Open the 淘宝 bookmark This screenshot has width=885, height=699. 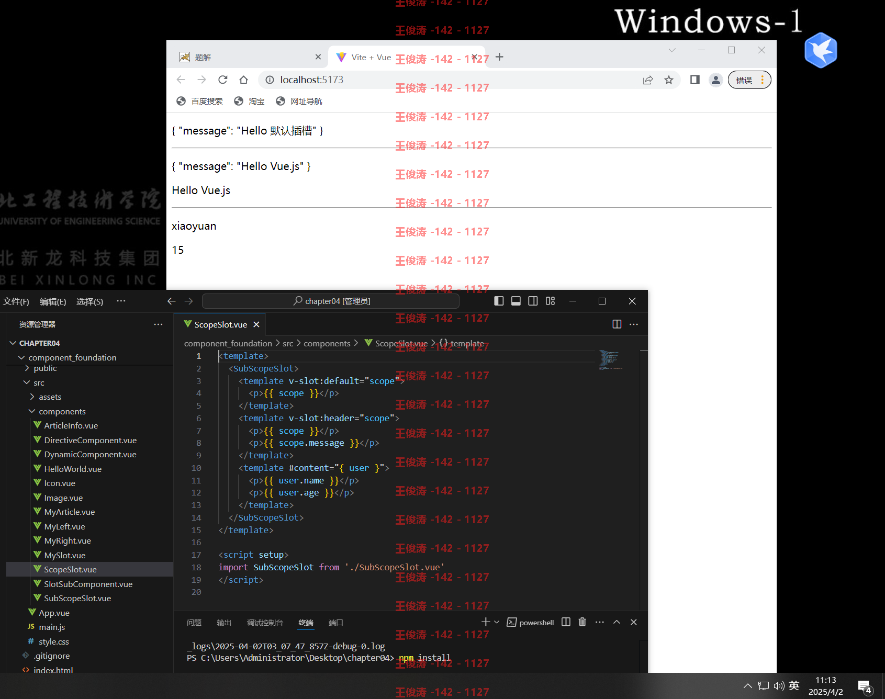(249, 101)
